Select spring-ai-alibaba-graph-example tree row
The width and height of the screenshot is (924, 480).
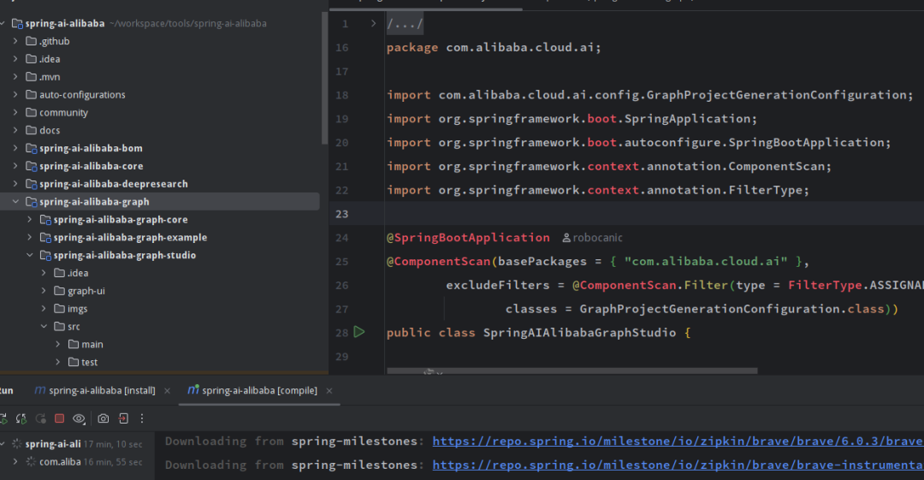click(160, 237)
